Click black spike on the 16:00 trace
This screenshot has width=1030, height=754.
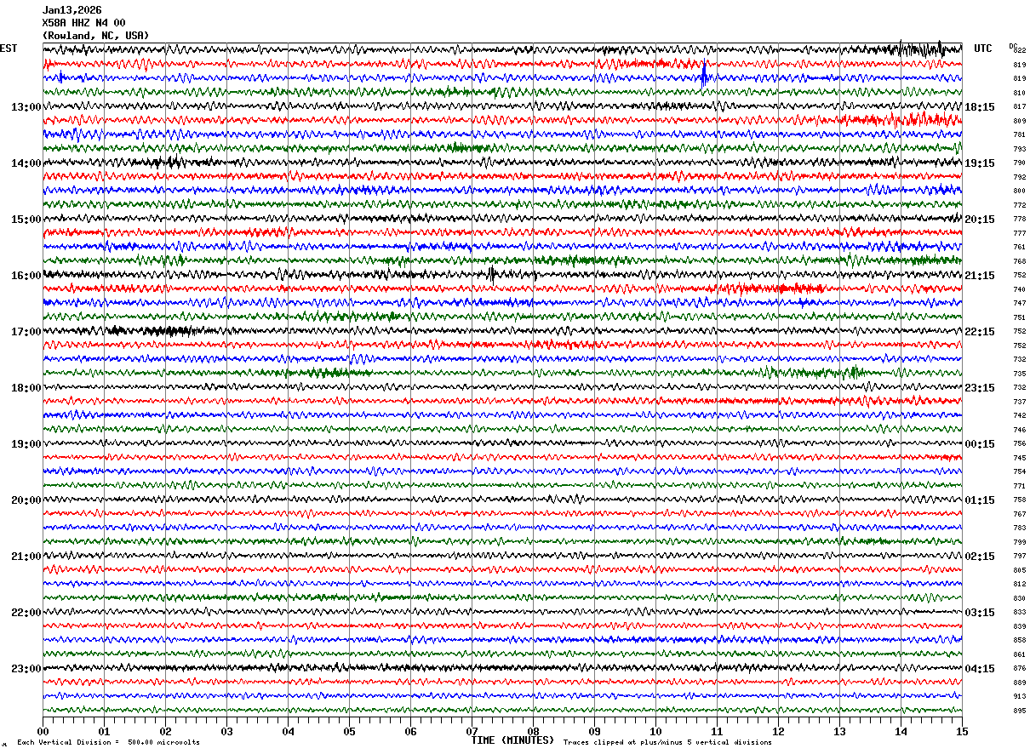(491, 274)
